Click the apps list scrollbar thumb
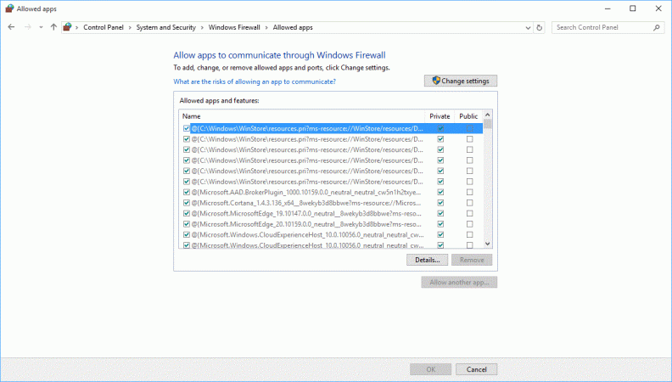The width and height of the screenshot is (672, 382). coord(487,124)
